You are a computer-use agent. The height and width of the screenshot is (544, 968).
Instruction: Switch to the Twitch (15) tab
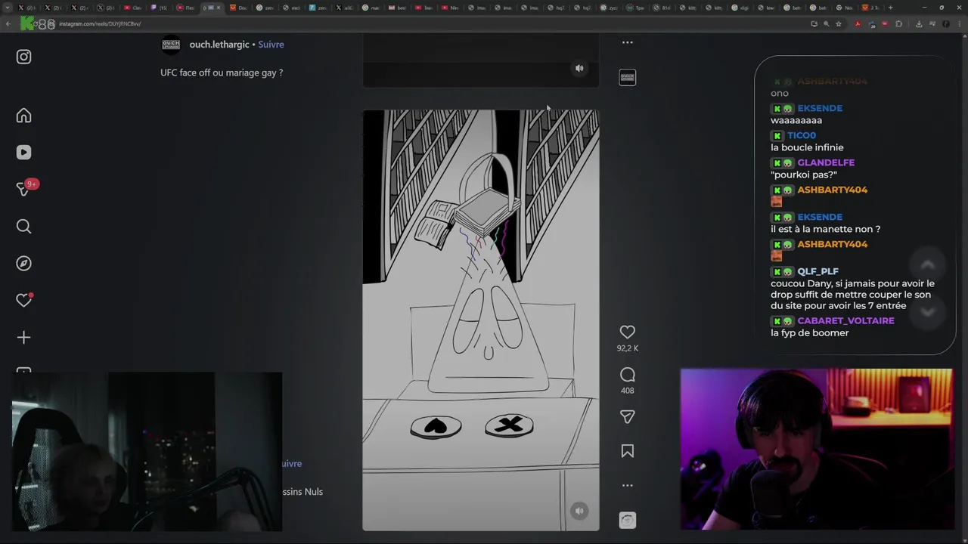[159, 8]
